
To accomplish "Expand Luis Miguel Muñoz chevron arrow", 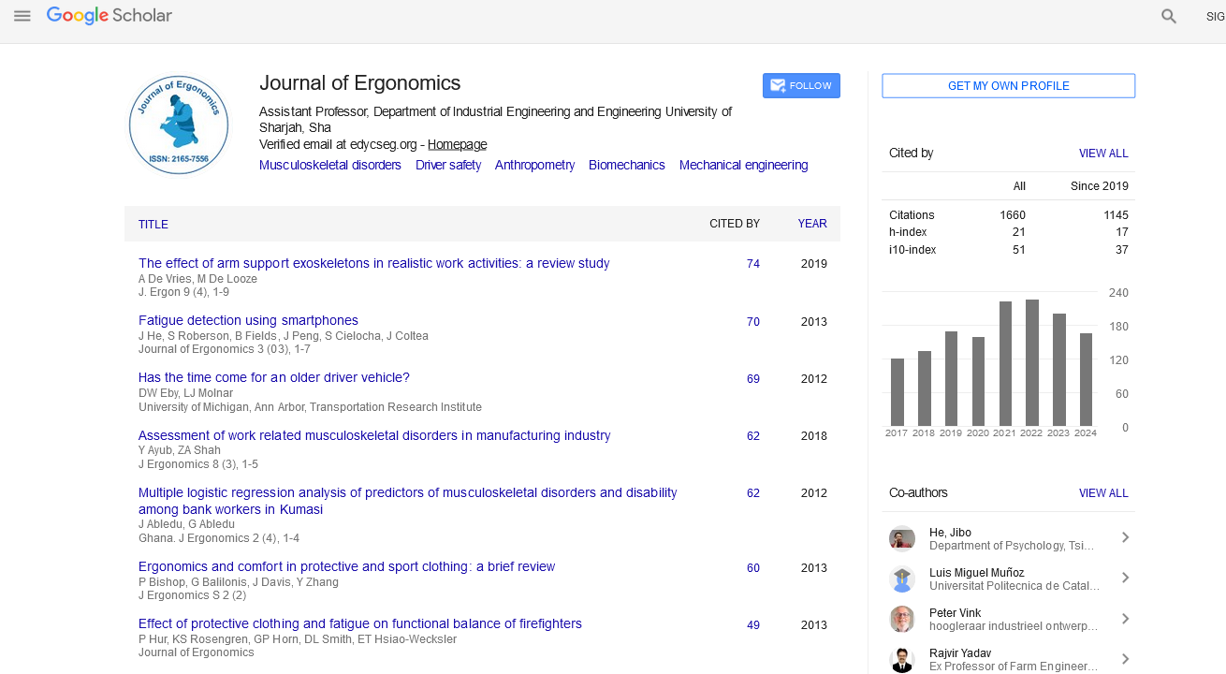I will click(x=1125, y=578).
